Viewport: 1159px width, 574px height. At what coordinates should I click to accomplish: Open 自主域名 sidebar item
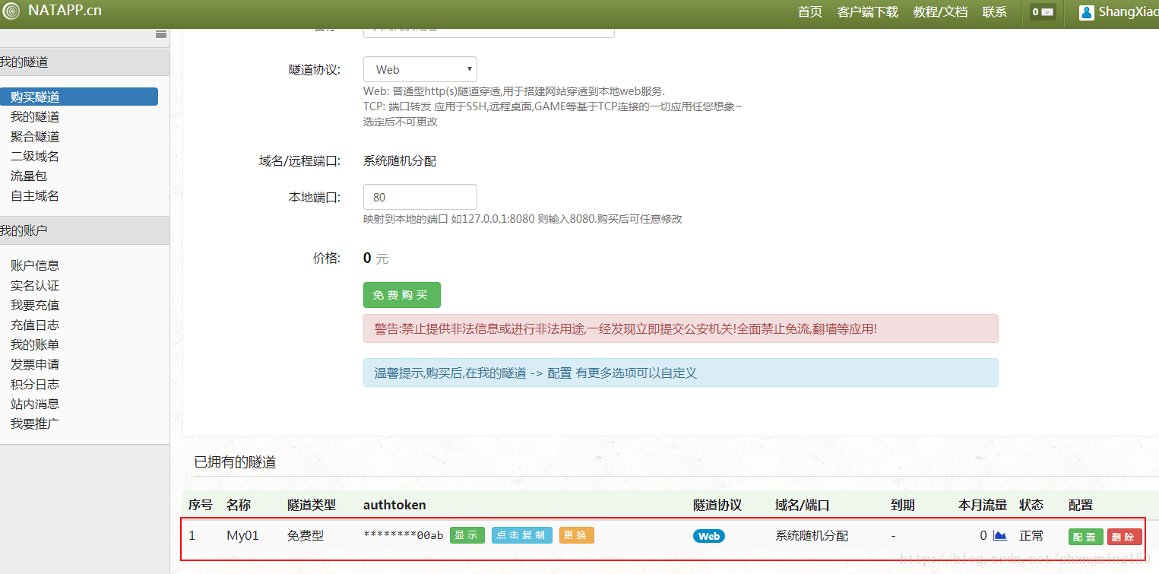[x=35, y=195]
